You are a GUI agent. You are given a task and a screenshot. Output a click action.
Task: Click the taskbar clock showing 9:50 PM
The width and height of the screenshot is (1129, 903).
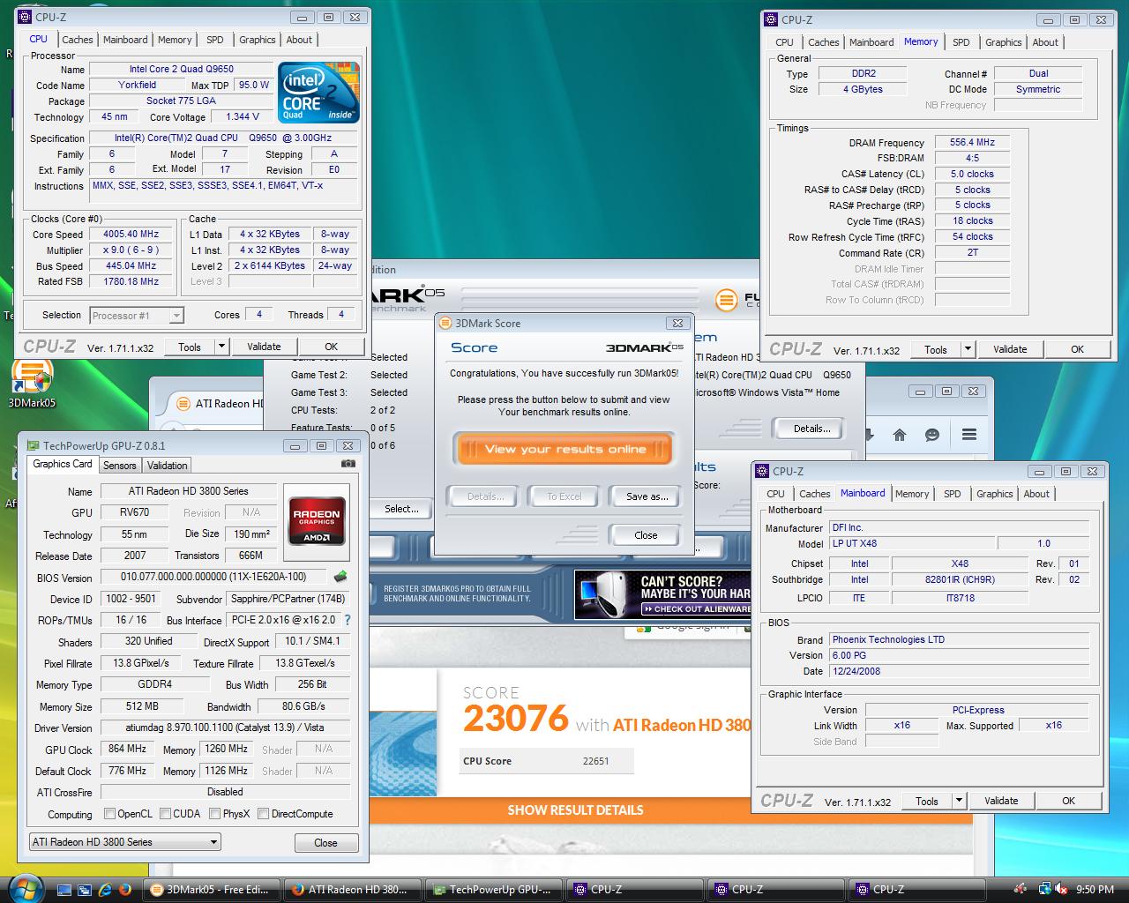pyautogui.click(x=1095, y=890)
